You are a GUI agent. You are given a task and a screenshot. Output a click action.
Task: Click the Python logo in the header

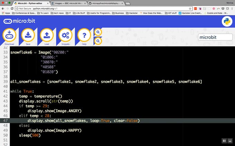227,21
